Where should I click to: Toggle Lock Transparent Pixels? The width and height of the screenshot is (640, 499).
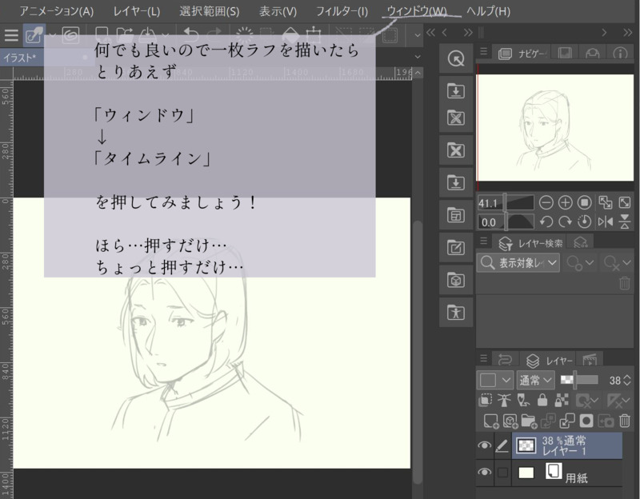click(x=562, y=401)
